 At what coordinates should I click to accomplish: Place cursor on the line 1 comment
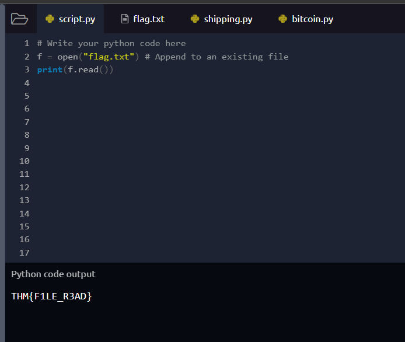111,43
